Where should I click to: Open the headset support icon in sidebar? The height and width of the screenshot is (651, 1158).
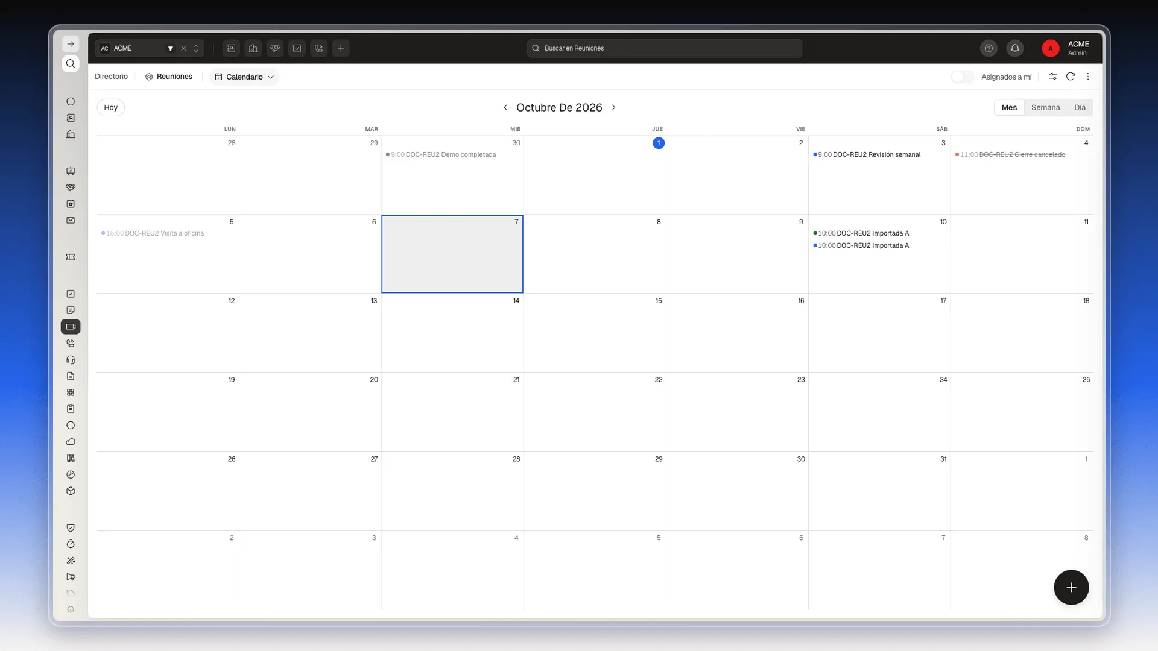tap(71, 360)
